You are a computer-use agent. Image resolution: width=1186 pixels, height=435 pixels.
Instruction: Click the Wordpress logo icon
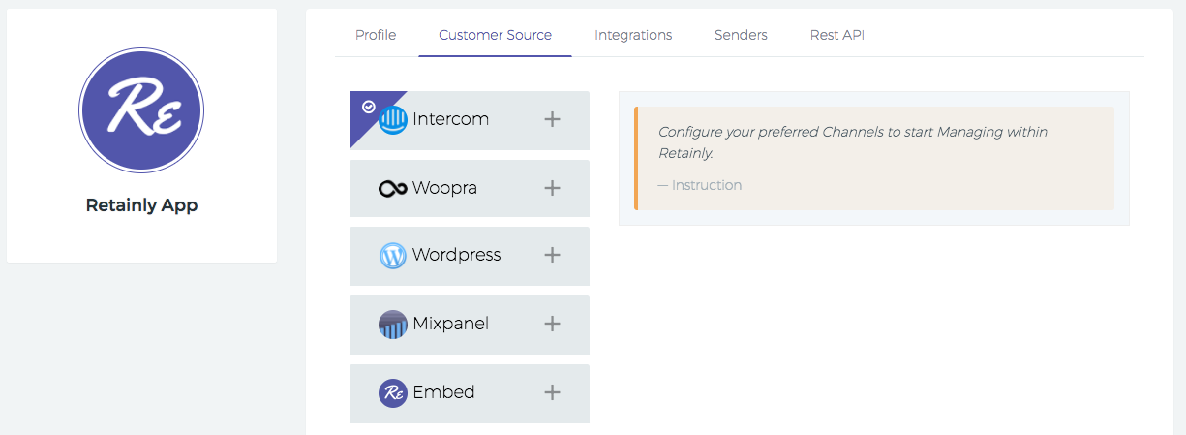tap(393, 256)
